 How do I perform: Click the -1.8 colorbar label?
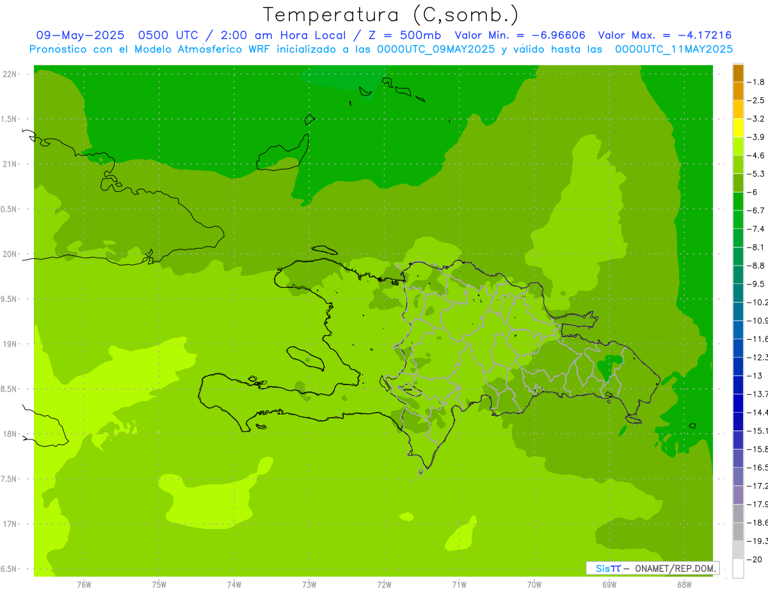point(756,82)
